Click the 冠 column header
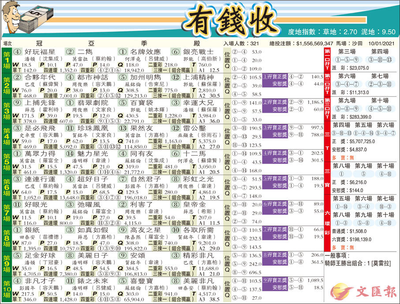 click(39, 44)
